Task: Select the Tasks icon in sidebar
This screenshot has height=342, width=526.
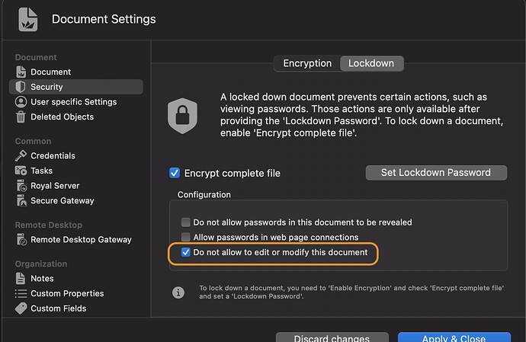Action: click(x=21, y=171)
